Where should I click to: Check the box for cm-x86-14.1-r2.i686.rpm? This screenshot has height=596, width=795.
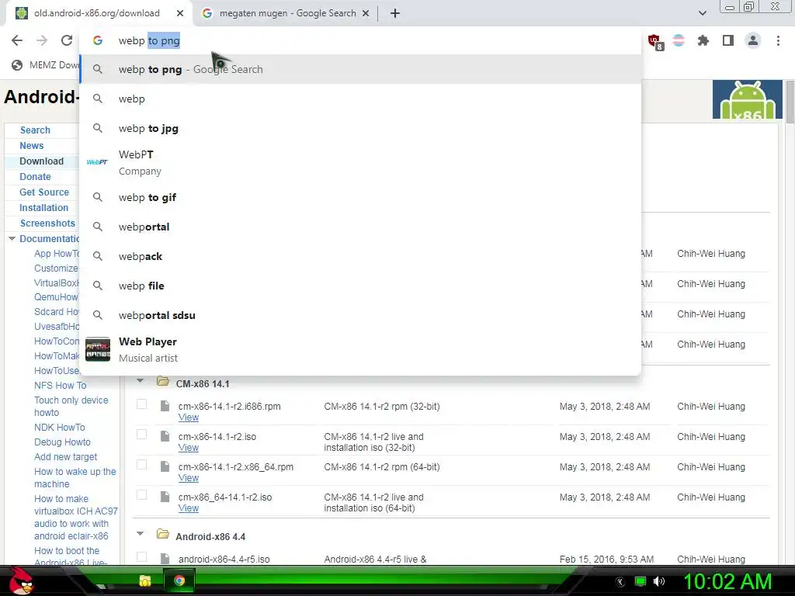tap(142, 404)
